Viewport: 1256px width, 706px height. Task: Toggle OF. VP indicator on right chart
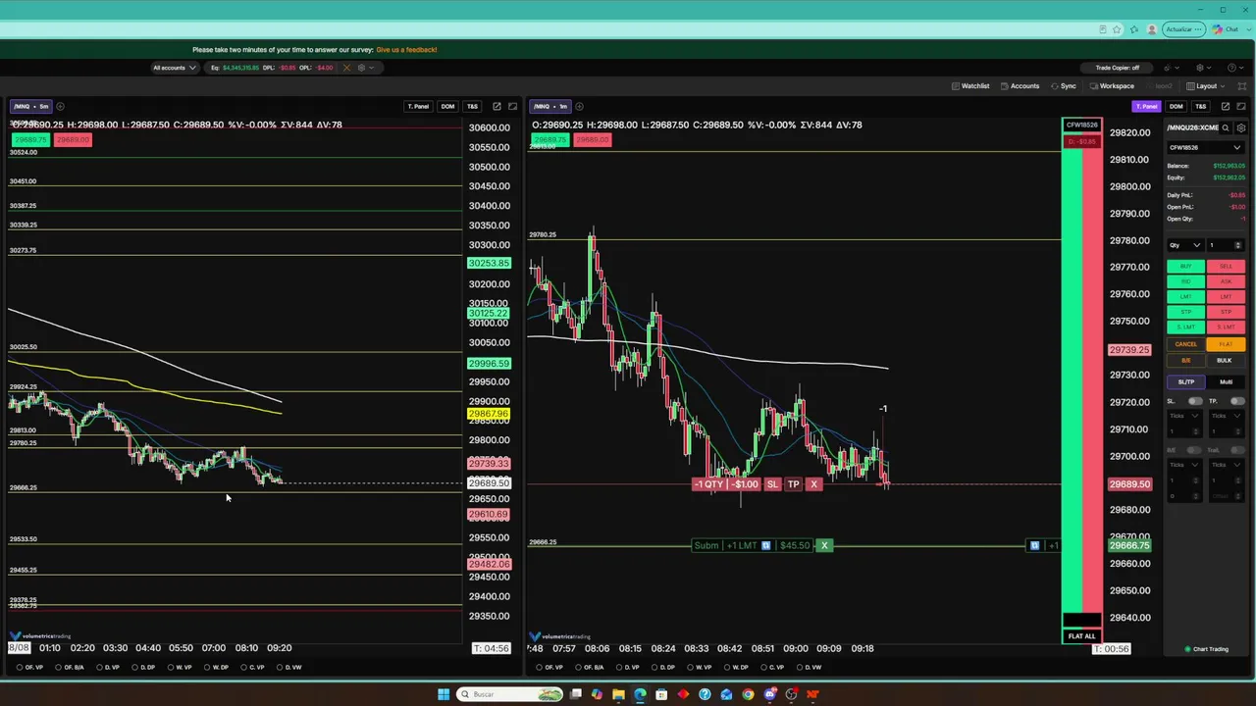(x=549, y=668)
